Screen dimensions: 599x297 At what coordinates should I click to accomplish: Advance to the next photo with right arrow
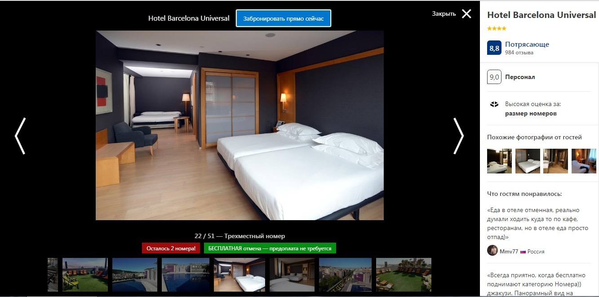point(458,136)
